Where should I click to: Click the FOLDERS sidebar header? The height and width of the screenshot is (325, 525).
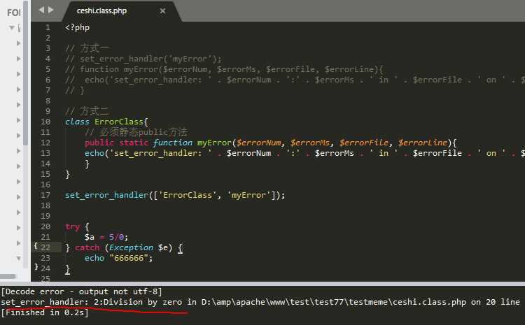coord(14,13)
